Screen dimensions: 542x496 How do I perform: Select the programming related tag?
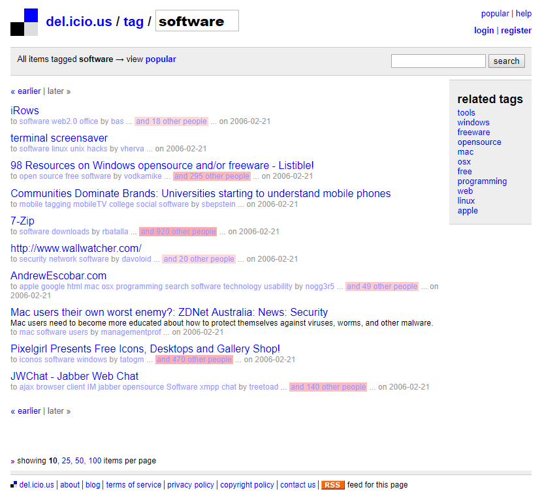click(x=482, y=181)
